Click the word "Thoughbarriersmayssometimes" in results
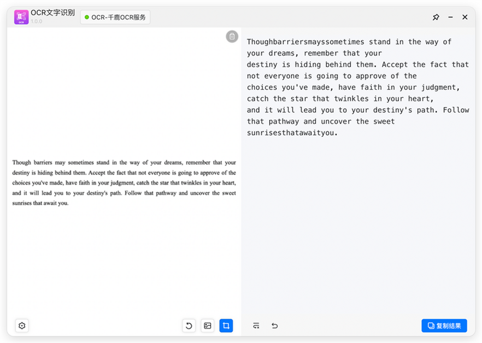482x343 pixels. click(x=306, y=42)
